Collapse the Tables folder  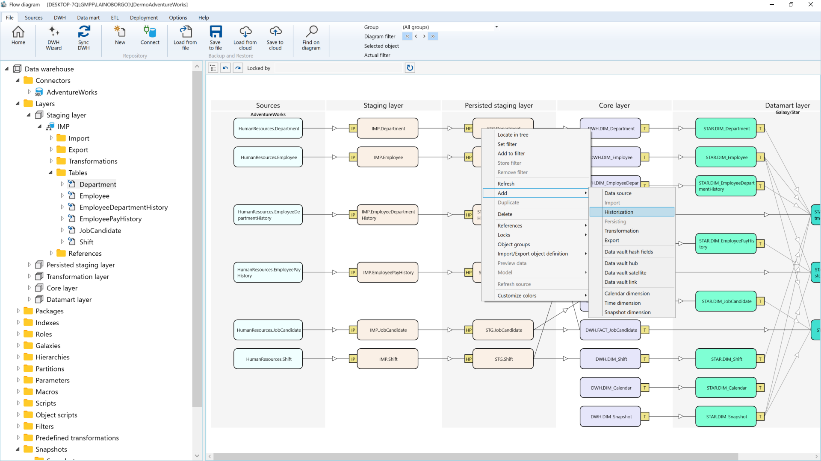(50, 172)
